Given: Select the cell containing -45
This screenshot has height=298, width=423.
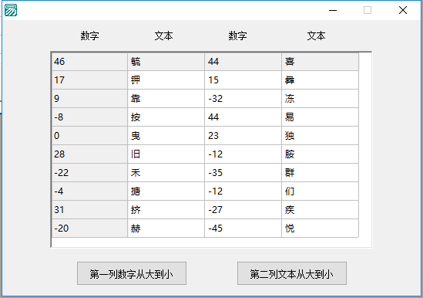Looking at the screenshot, I should [x=243, y=229].
